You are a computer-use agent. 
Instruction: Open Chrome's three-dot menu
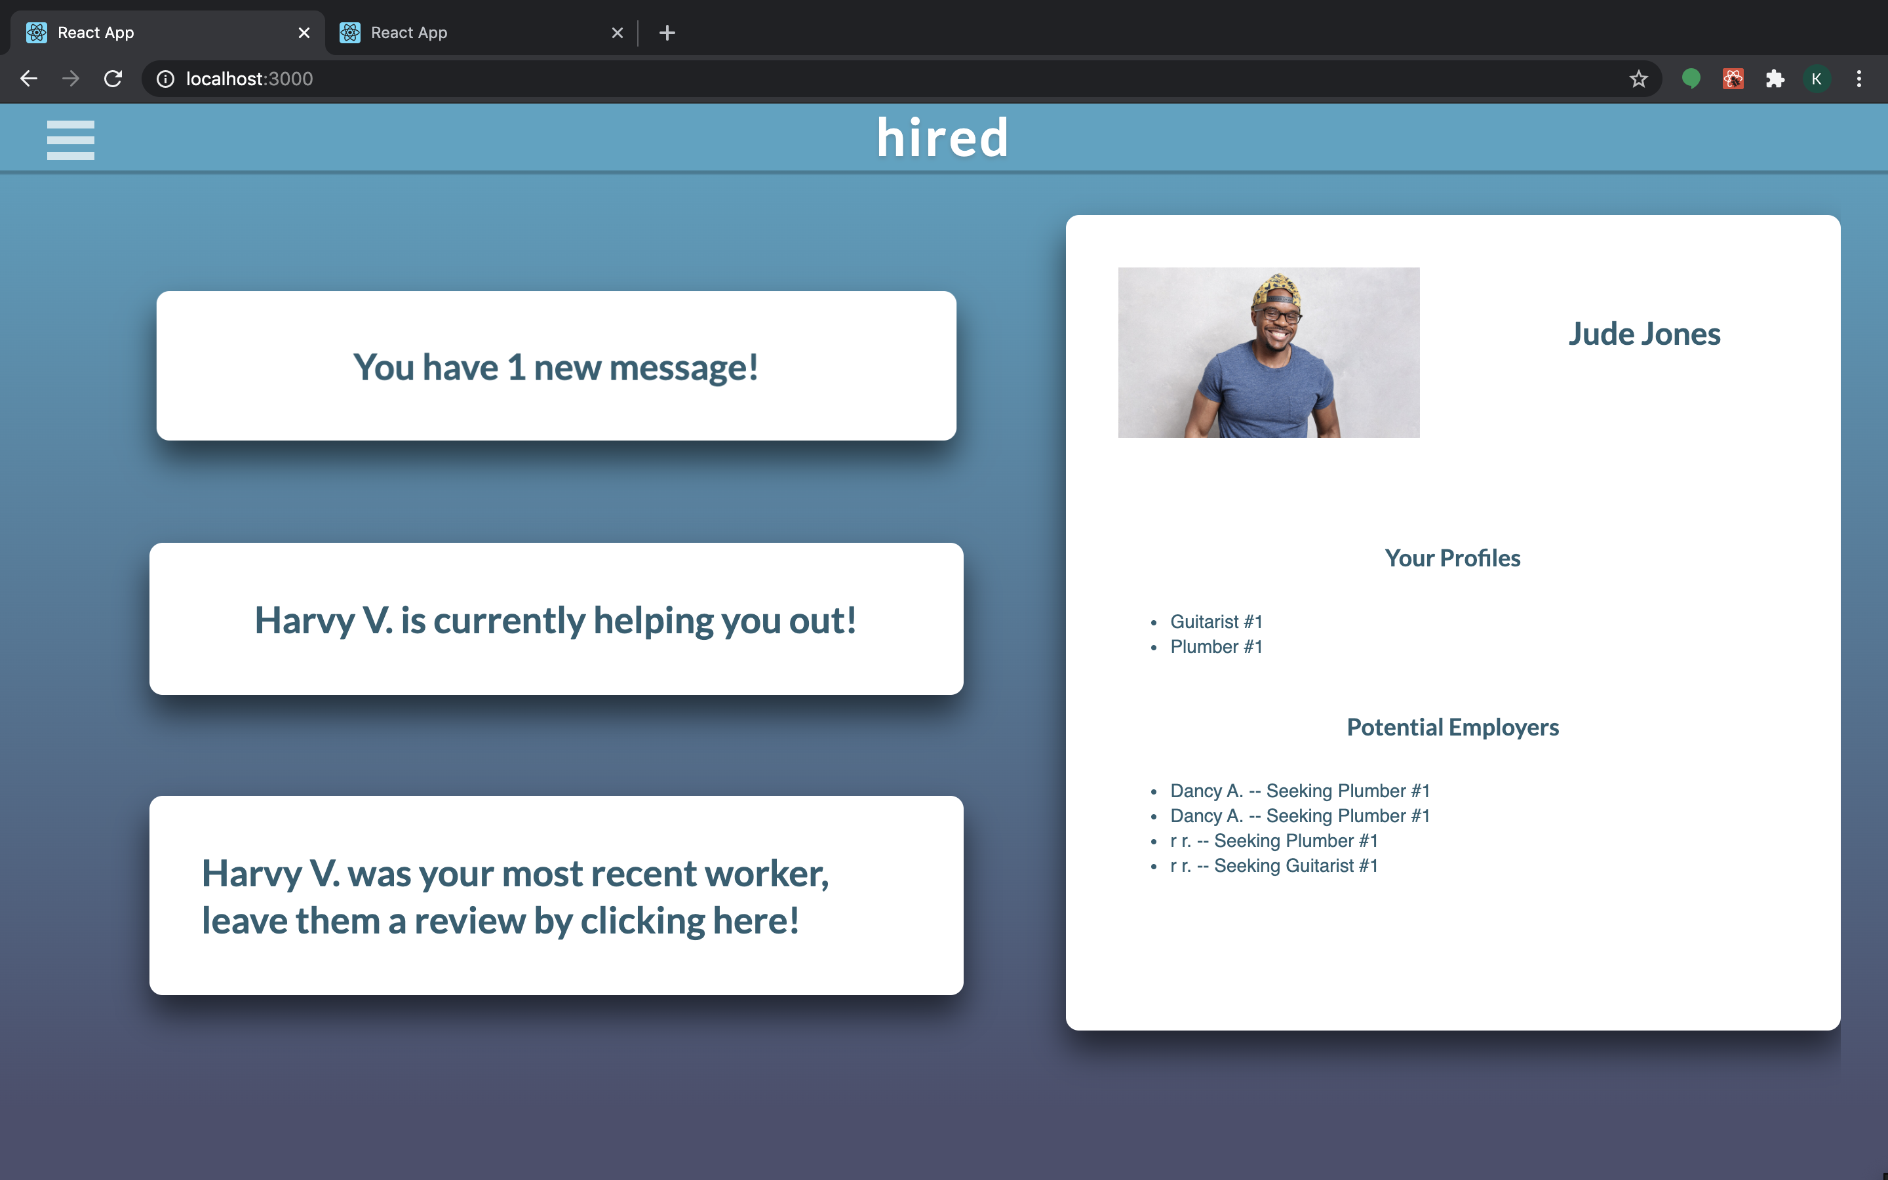(1859, 79)
